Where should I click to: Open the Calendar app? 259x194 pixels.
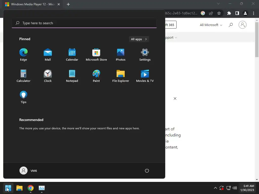point(72,55)
